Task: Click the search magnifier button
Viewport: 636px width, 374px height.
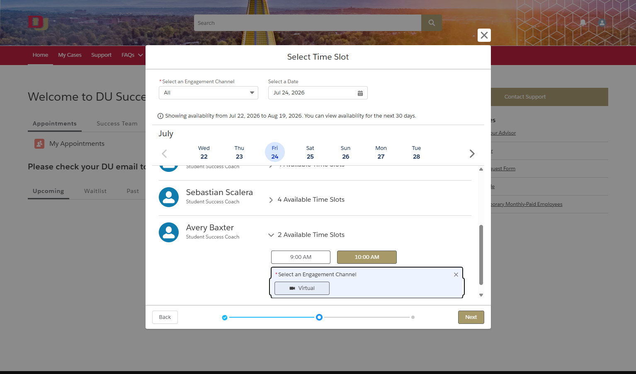Action: (x=432, y=23)
